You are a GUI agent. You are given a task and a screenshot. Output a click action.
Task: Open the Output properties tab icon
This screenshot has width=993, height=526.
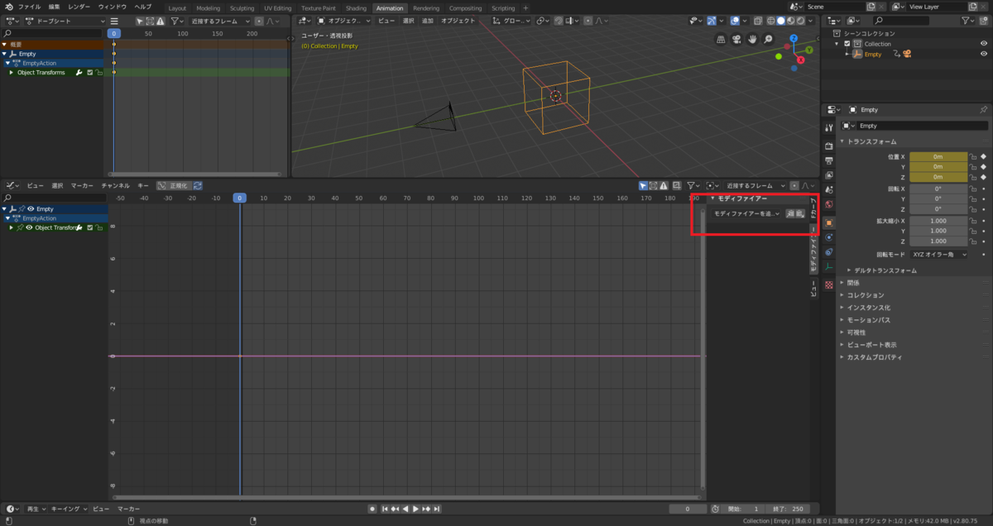pyautogui.click(x=829, y=160)
